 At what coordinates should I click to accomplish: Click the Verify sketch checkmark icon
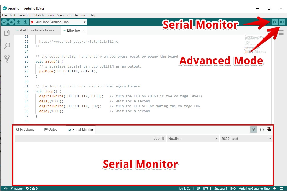tap(4, 22)
